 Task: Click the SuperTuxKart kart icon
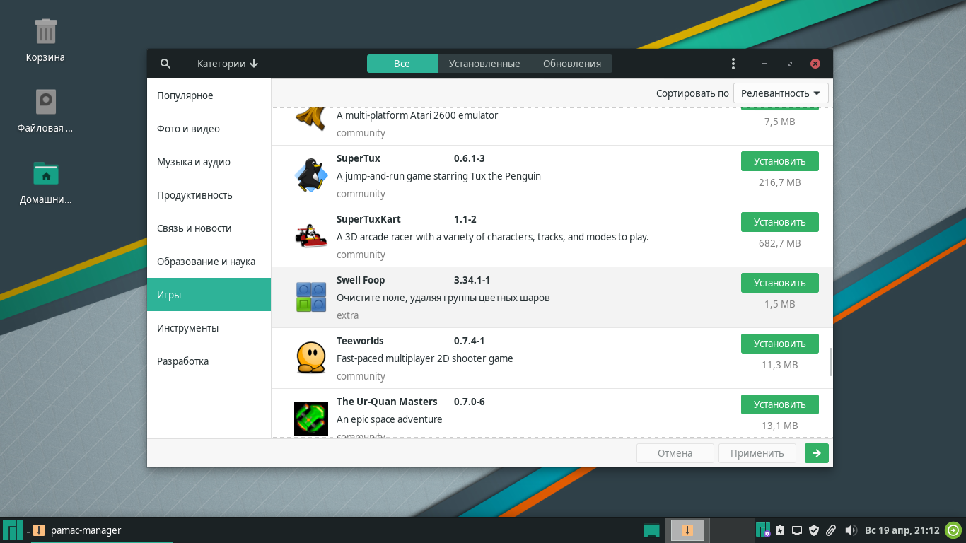(x=311, y=236)
